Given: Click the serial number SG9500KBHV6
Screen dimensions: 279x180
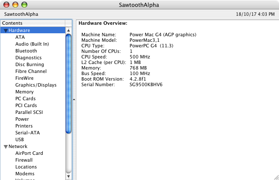Looking at the screenshot, I should pos(146,84).
